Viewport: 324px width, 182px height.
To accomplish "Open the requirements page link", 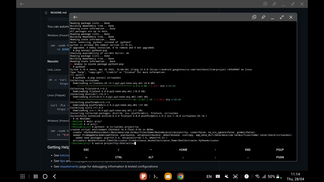I will pyautogui.click(x=69, y=167).
